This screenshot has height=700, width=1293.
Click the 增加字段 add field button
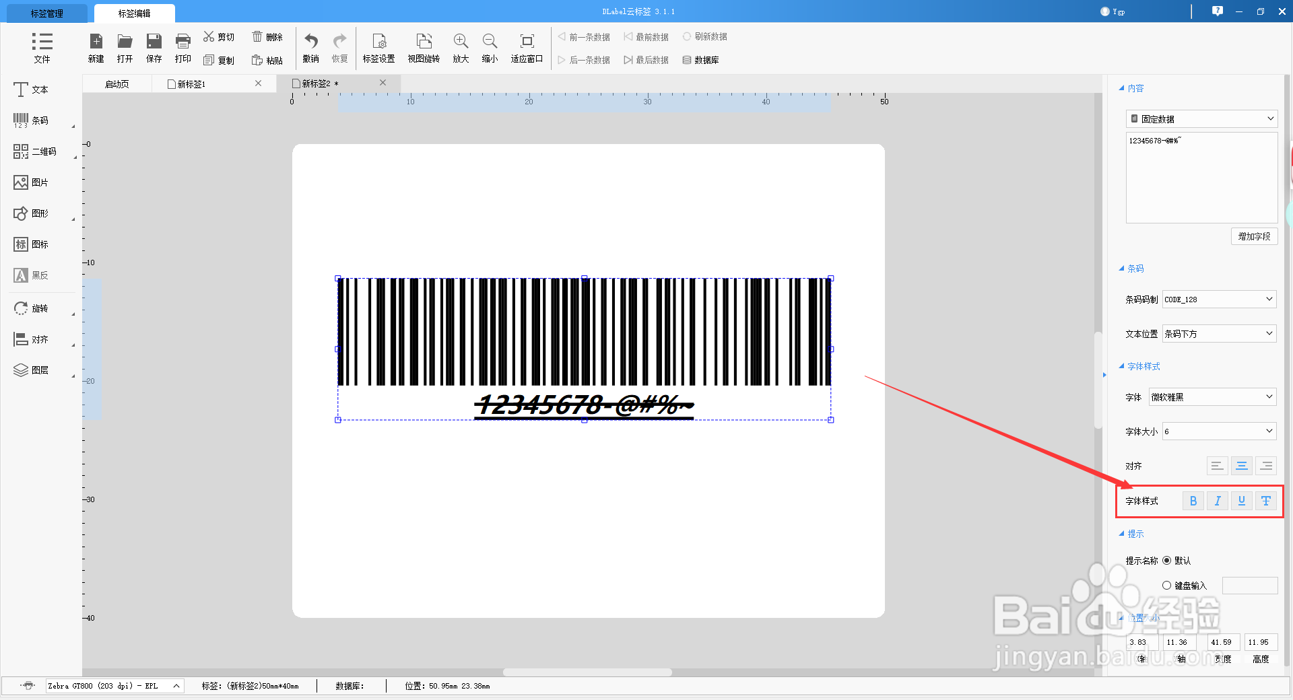(x=1254, y=236)
